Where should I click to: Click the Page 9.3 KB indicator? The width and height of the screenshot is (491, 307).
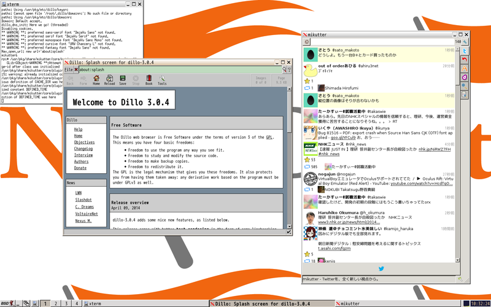click(281, 80)
